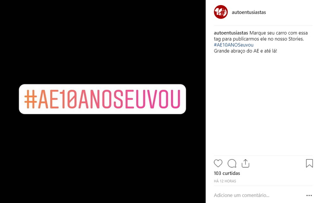Click the hash symbol on the gradient sticker
The height and width of the screenshot is (203, 320).
(x=31, y=99)
